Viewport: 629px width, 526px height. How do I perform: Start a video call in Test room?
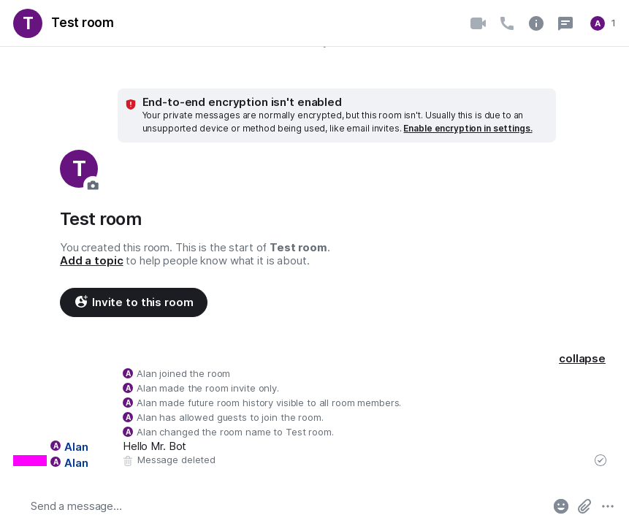click(478, 23)
